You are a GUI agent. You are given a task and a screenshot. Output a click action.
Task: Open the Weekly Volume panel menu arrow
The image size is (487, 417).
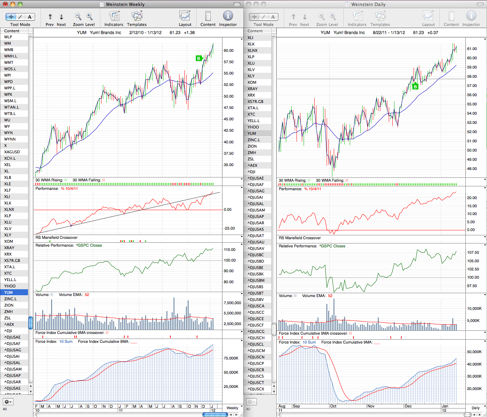click(x=242, y=294)
